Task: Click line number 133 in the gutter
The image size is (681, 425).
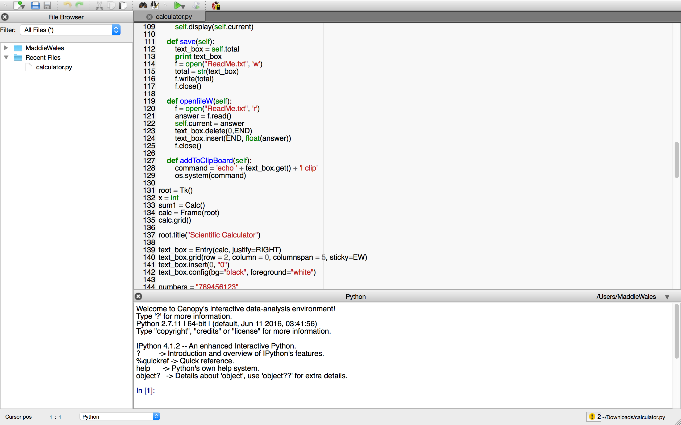Action: (x=149, y=205)
